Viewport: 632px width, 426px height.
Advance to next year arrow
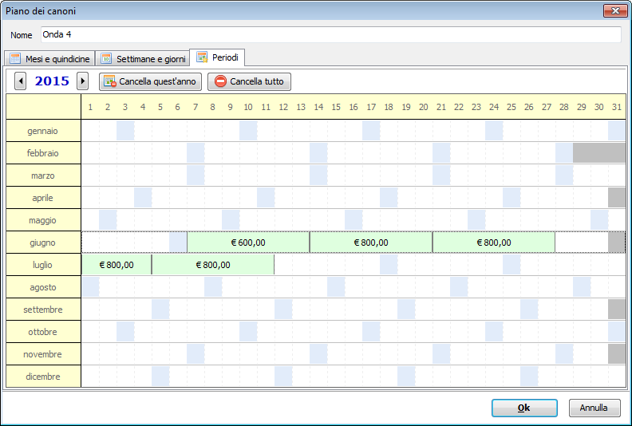coord(82,81)
